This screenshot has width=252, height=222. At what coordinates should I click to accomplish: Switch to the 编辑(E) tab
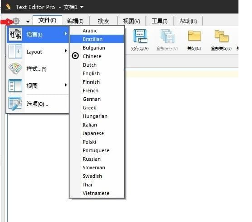click(75, 21)
